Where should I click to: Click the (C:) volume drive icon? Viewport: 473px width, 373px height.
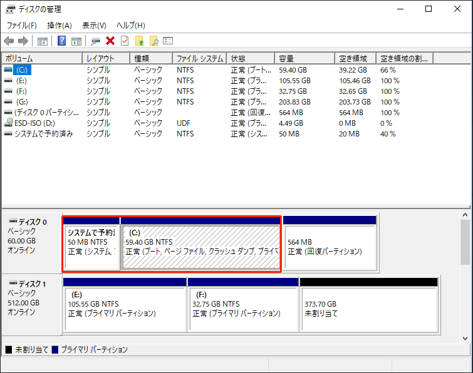pyautogui.click(x=8, y=70)
